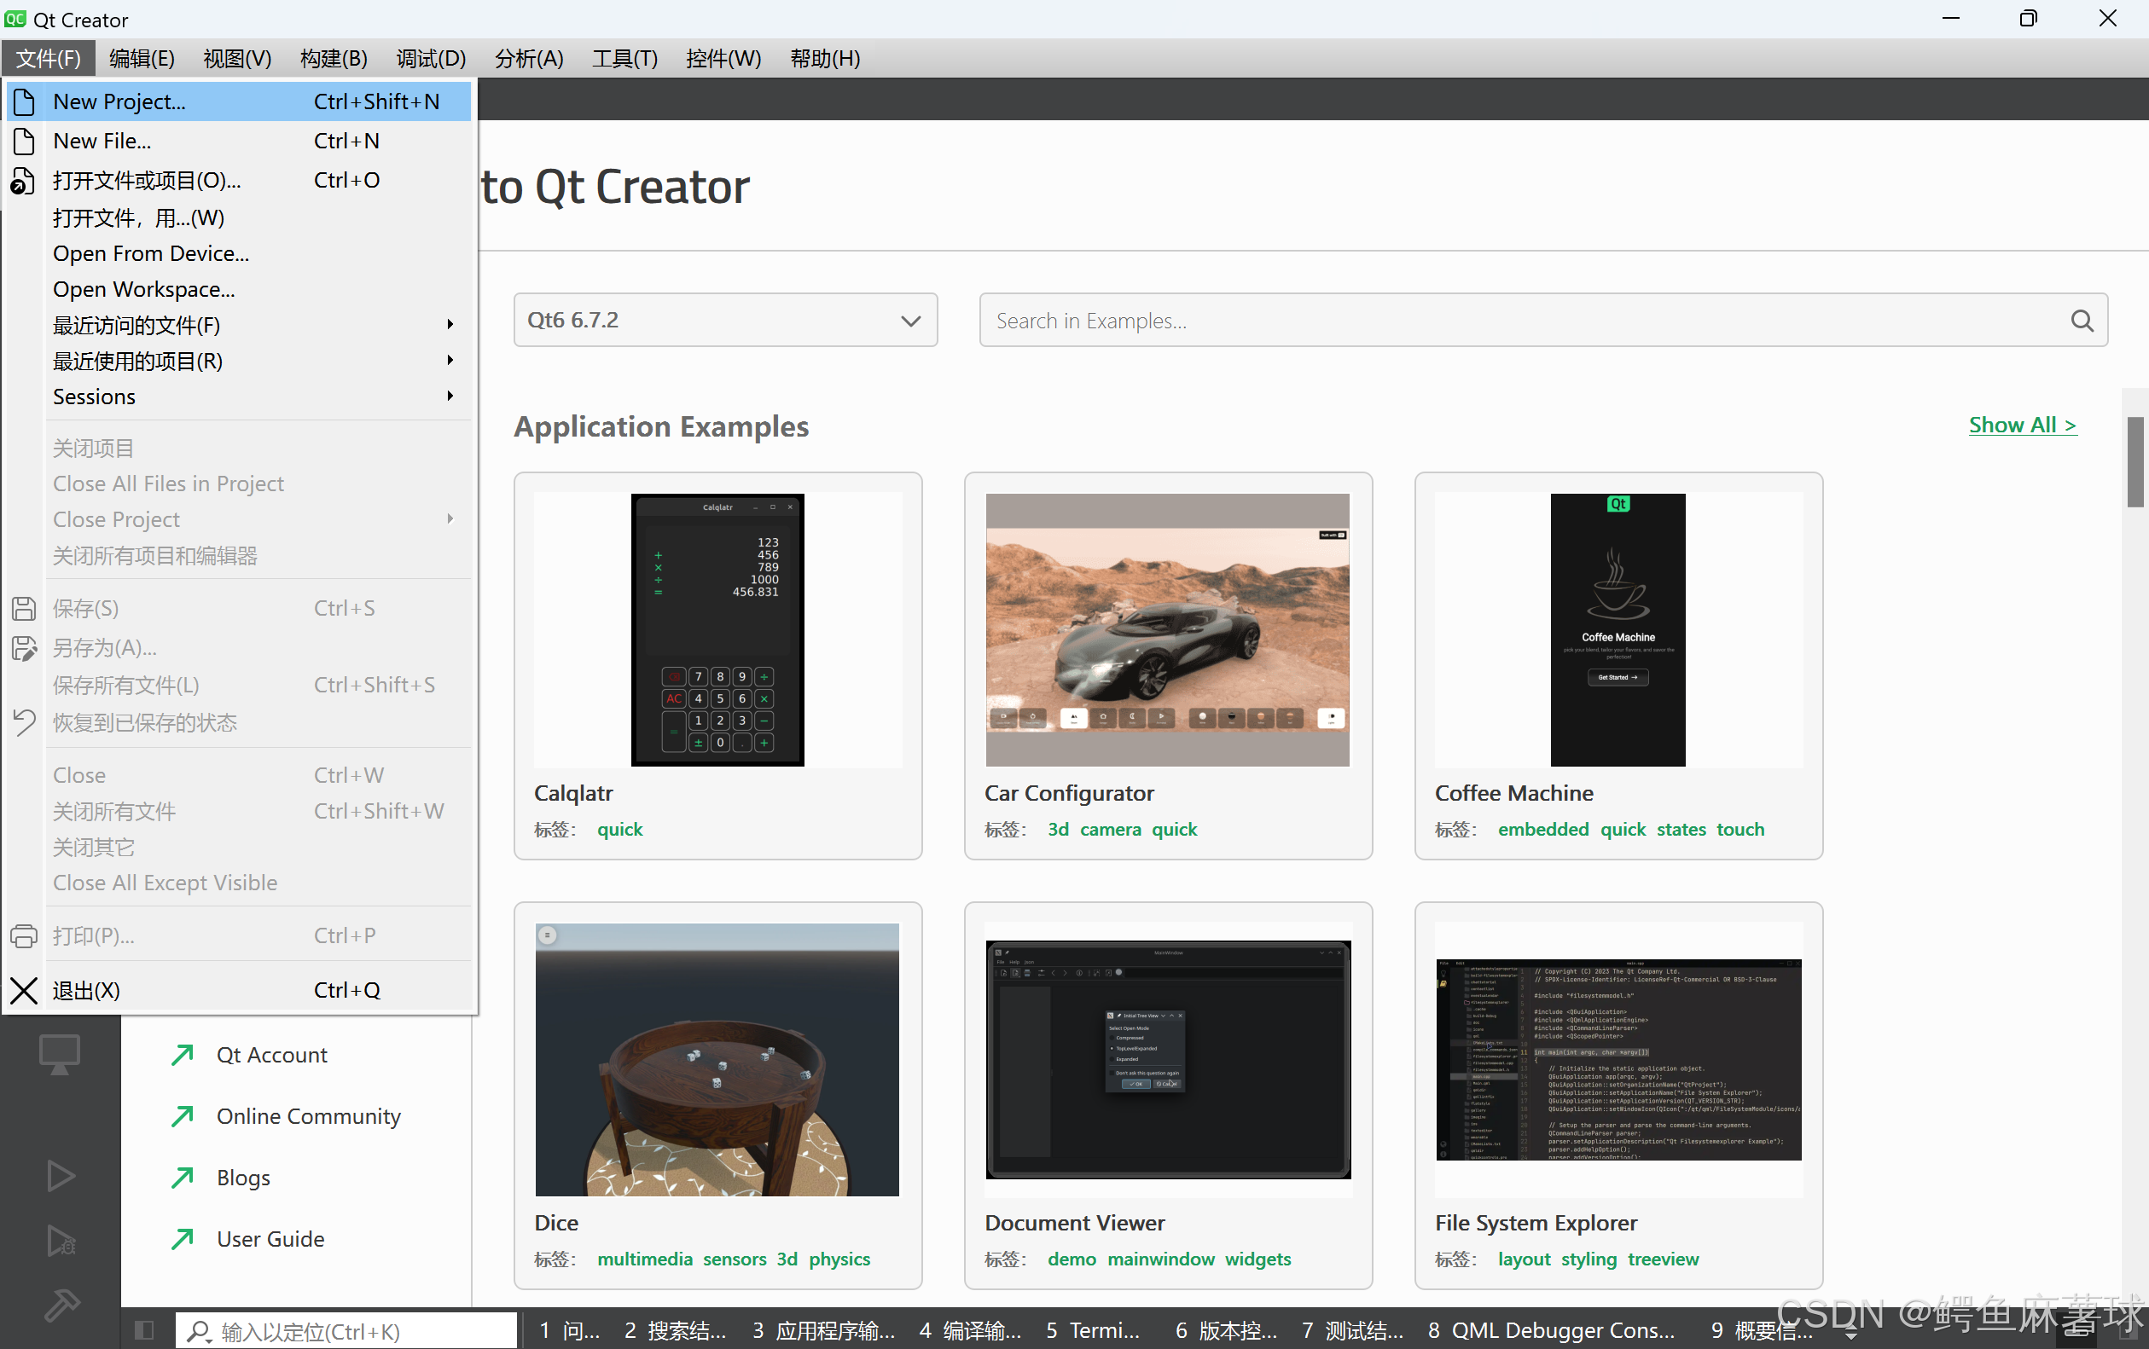The height and width of the screenshot is (1349, 2149).
Task: Open the Dice example thumbnail
Action: (x=717, y=1059)
